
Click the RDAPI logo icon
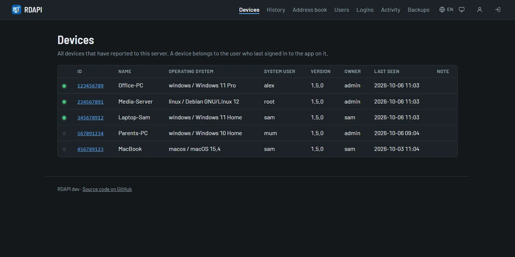17,10
